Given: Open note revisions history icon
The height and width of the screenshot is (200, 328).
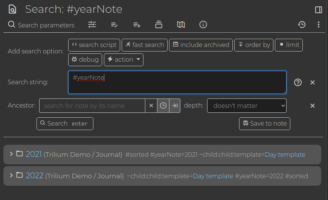Looking at the screenshot, I should pyautogui.click(x=302, y=25).
